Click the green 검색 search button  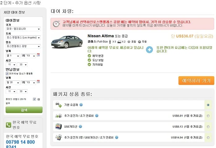[x=24, y=110]
